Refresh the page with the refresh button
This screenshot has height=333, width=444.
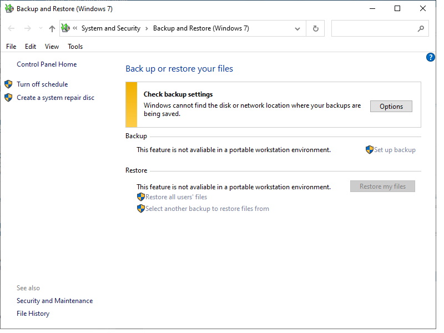[x=315, y=29]
